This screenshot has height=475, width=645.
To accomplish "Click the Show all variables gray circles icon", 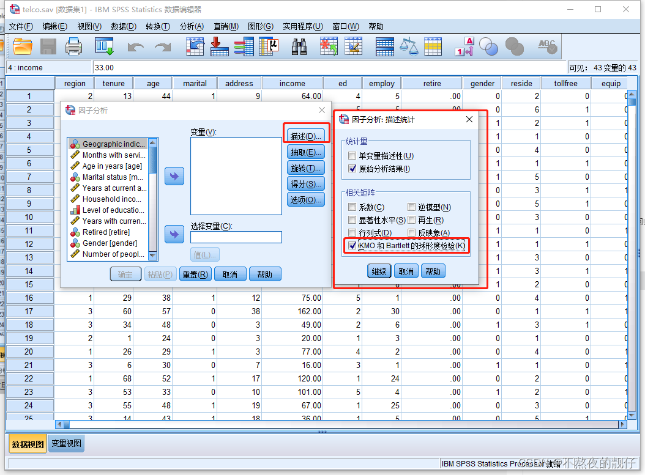I will click(514, 46).
